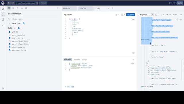
Task: Uncheck the username field
Action: click(x=9, y=50)
